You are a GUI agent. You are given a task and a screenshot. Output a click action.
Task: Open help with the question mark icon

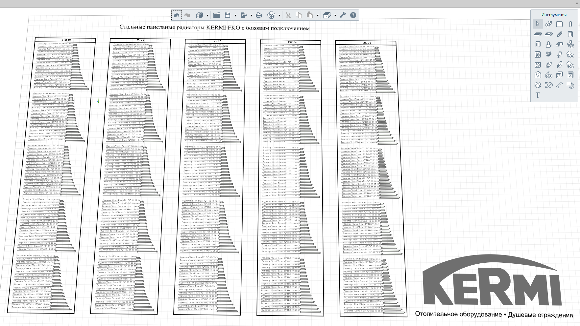(353, 15)
